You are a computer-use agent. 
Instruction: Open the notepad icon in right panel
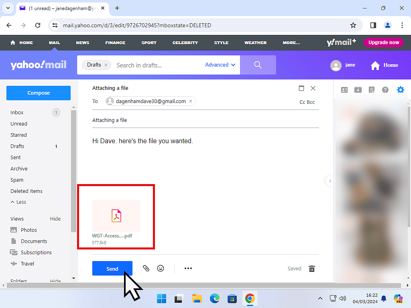coord(372,90)
